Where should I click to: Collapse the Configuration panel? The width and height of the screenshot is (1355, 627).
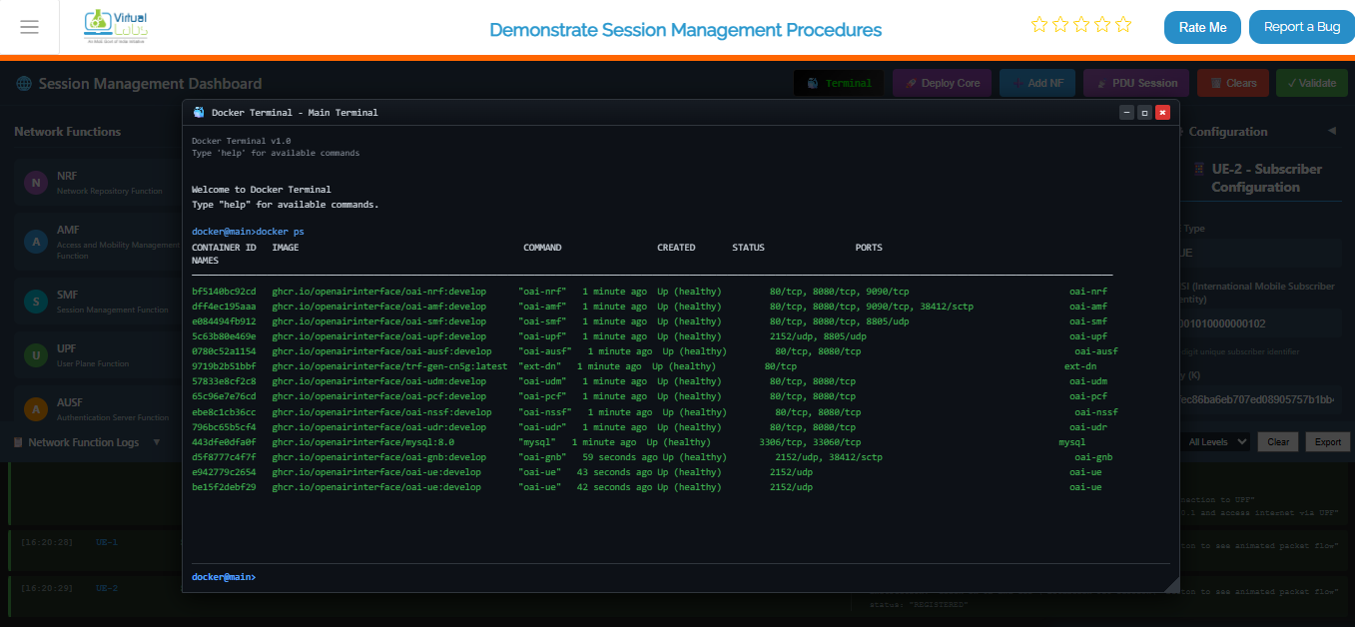click(x=1332, y=131)
